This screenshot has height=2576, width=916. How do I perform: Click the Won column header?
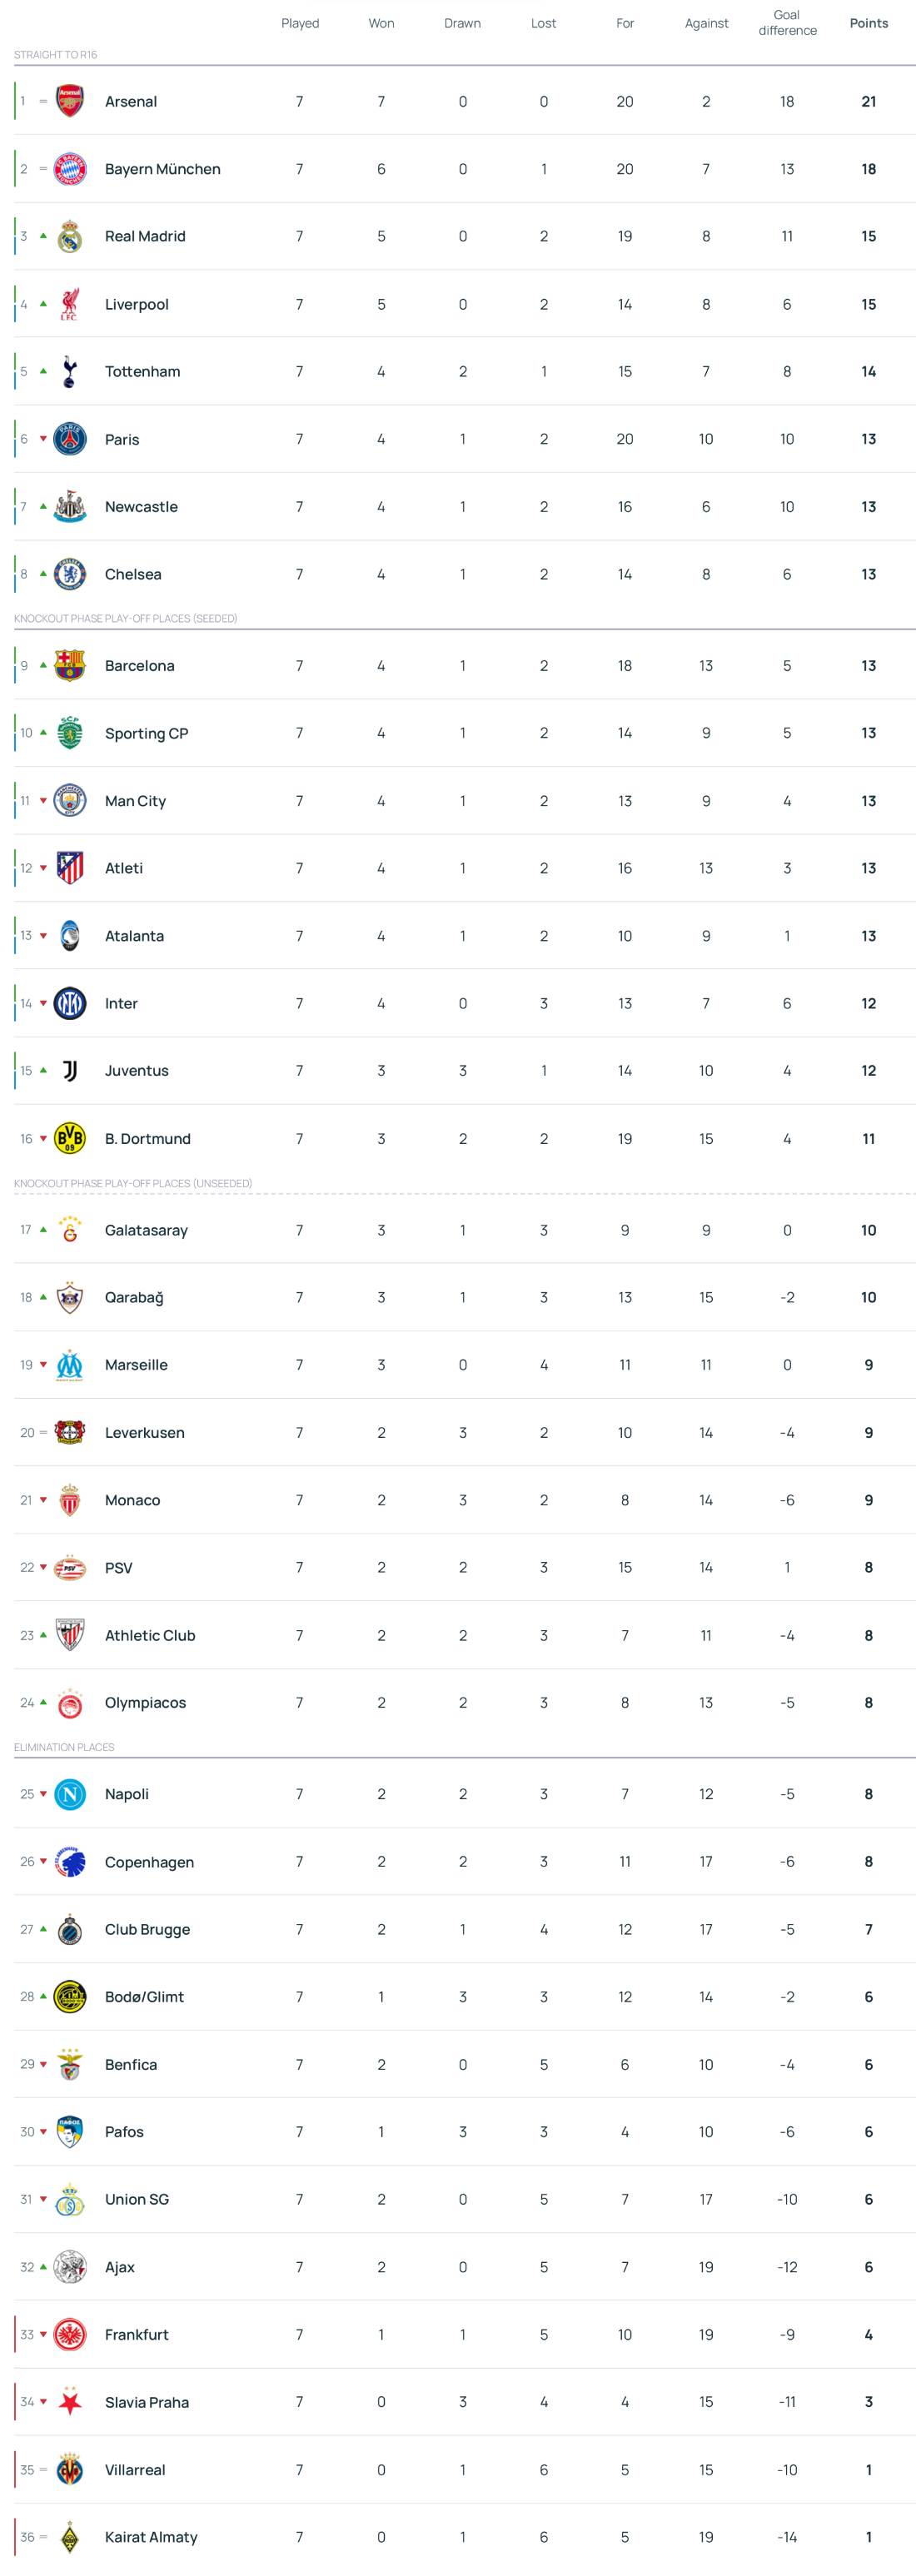click(x=381, y=23)
